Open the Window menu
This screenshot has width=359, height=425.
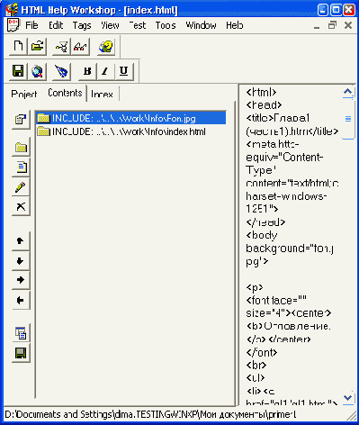coord(201,25)
